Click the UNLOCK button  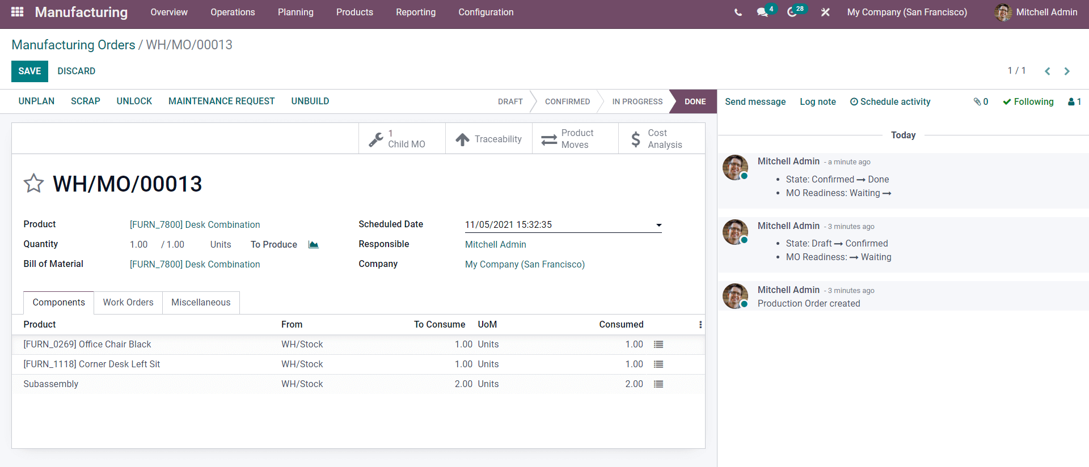pos(134,101)
